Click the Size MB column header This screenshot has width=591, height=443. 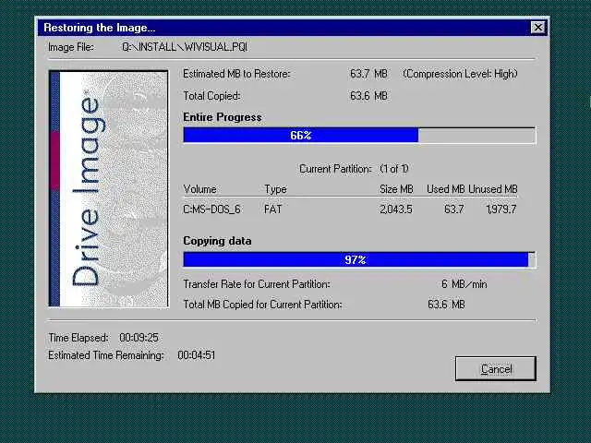click(x=396, y=189)
